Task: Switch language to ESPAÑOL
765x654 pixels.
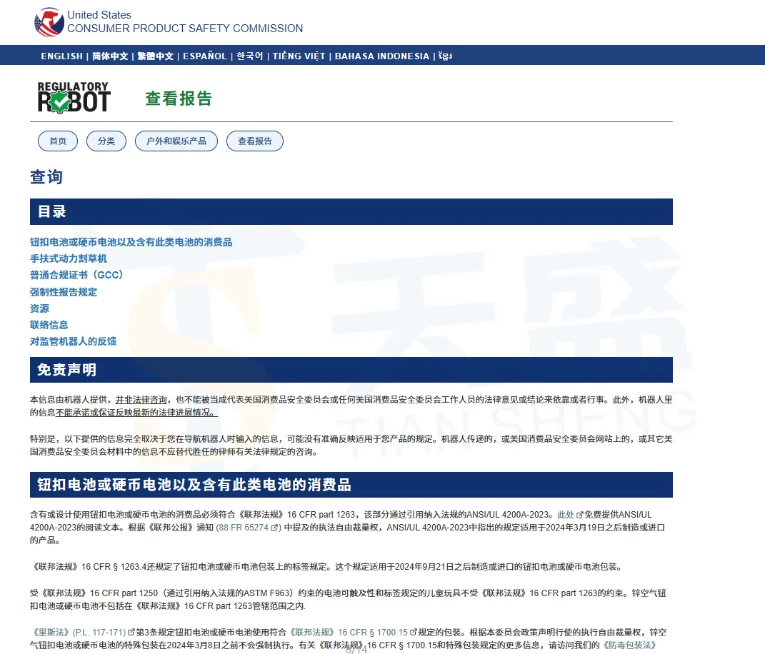Action: coord(205,56)
